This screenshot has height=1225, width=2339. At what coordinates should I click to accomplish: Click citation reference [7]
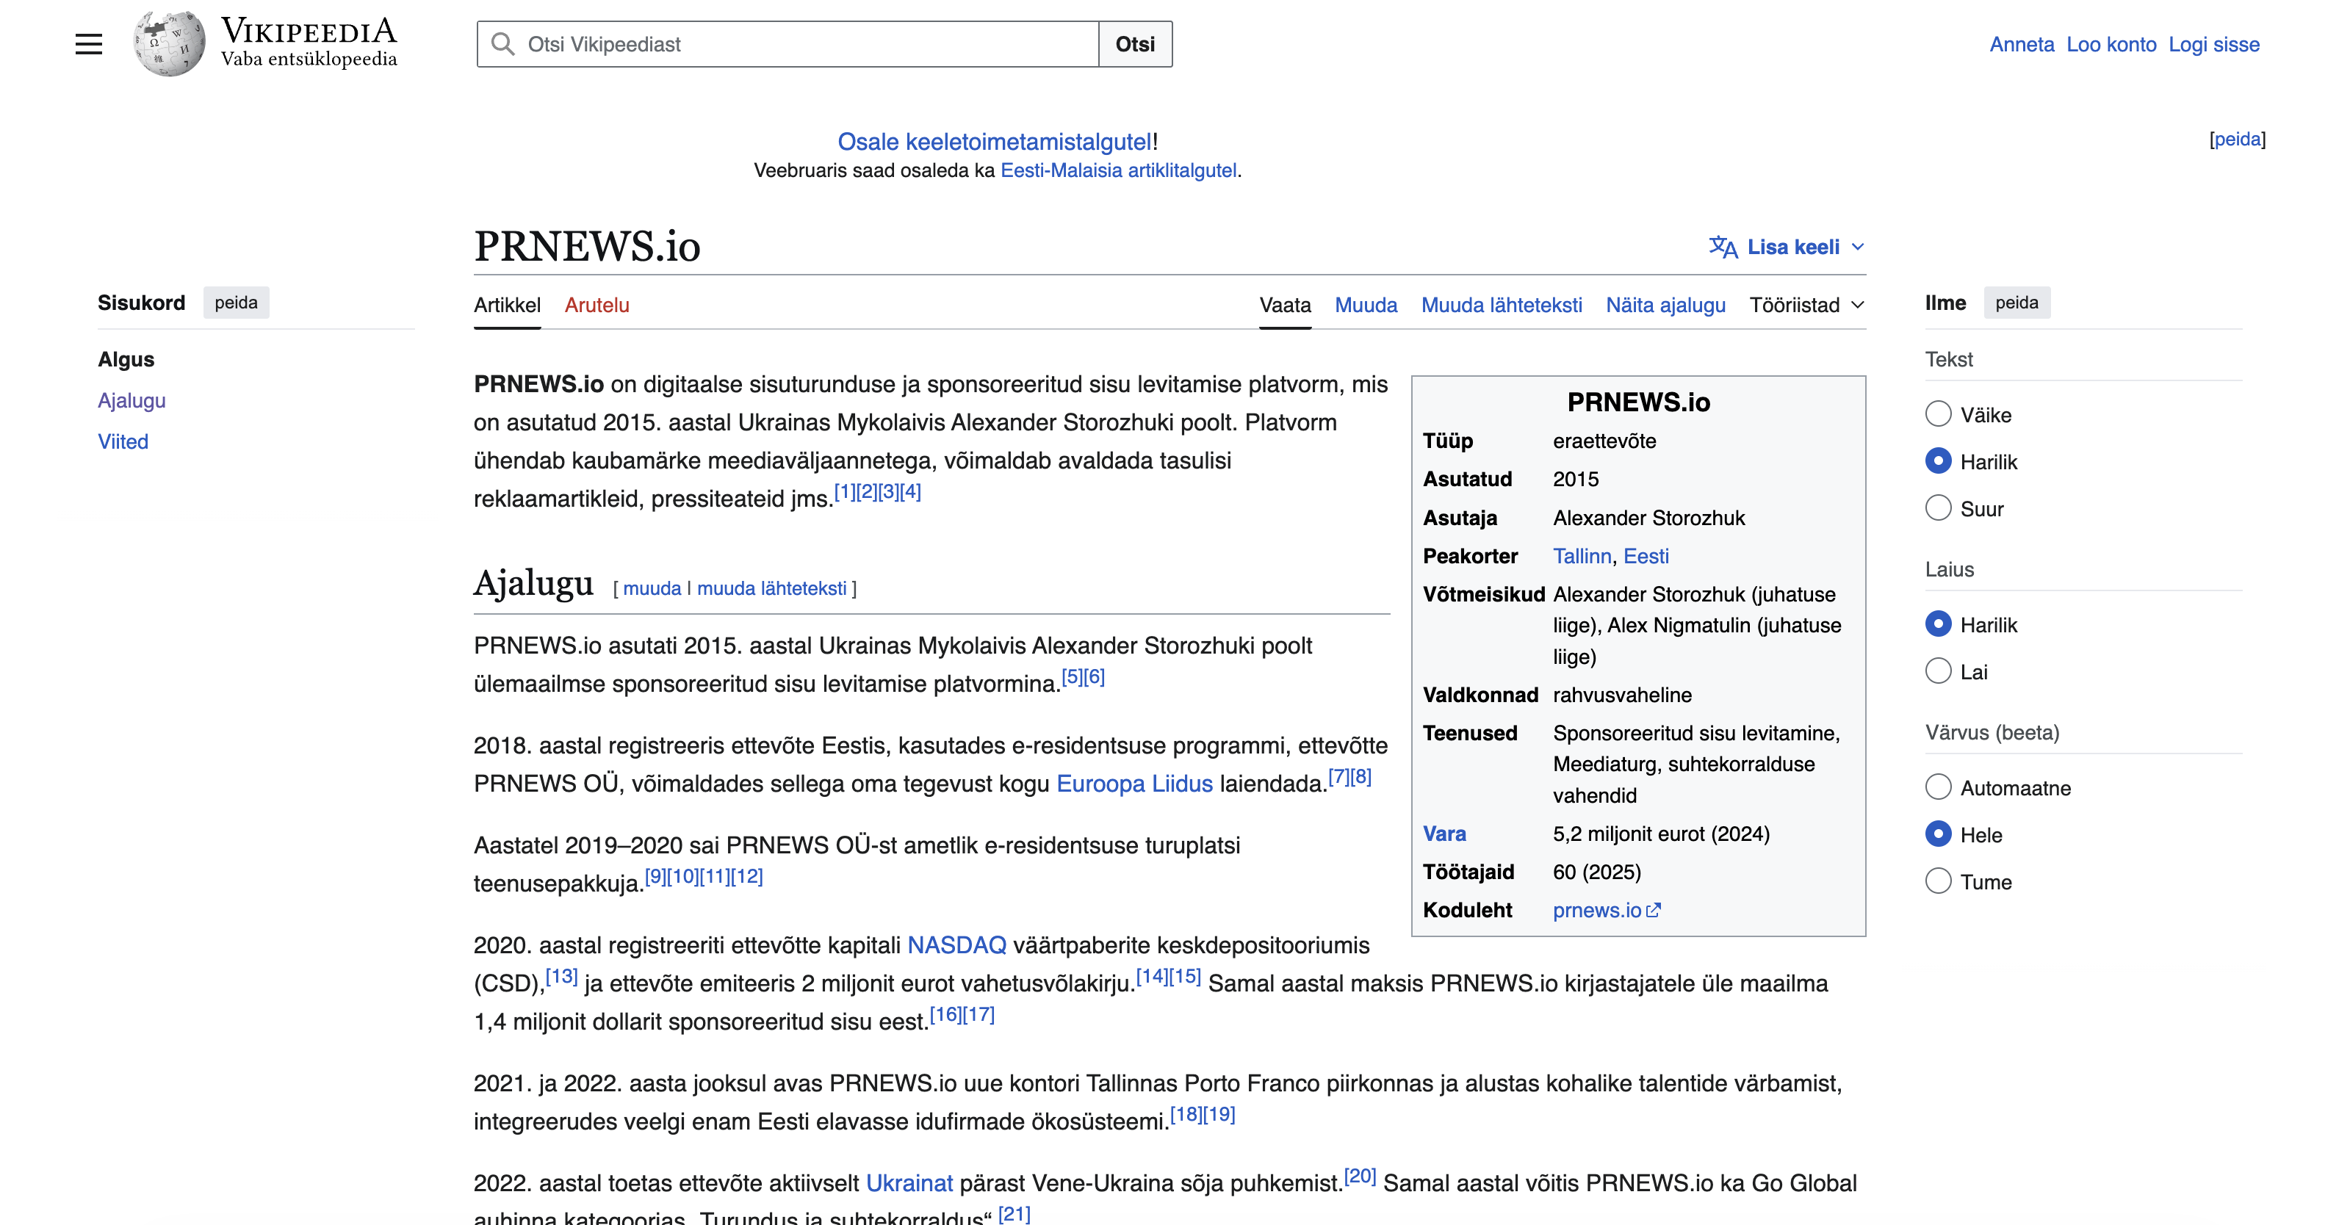tap(1338, 776)
